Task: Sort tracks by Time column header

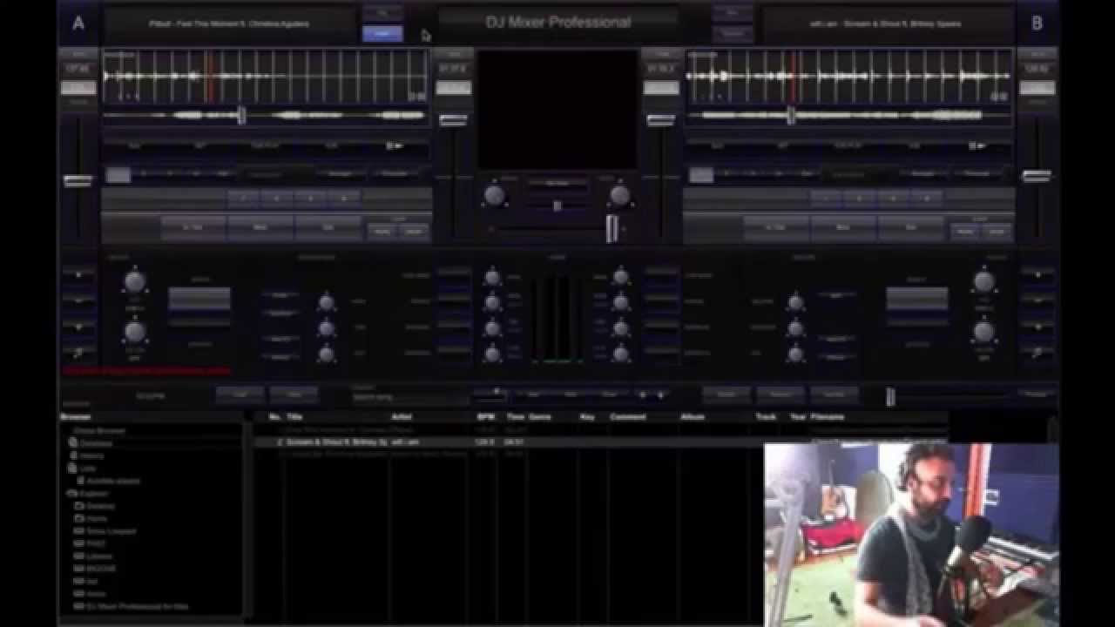Action: point(516,417)
